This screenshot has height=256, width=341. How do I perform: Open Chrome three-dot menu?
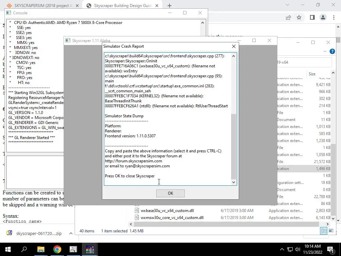tap(334, 17)
